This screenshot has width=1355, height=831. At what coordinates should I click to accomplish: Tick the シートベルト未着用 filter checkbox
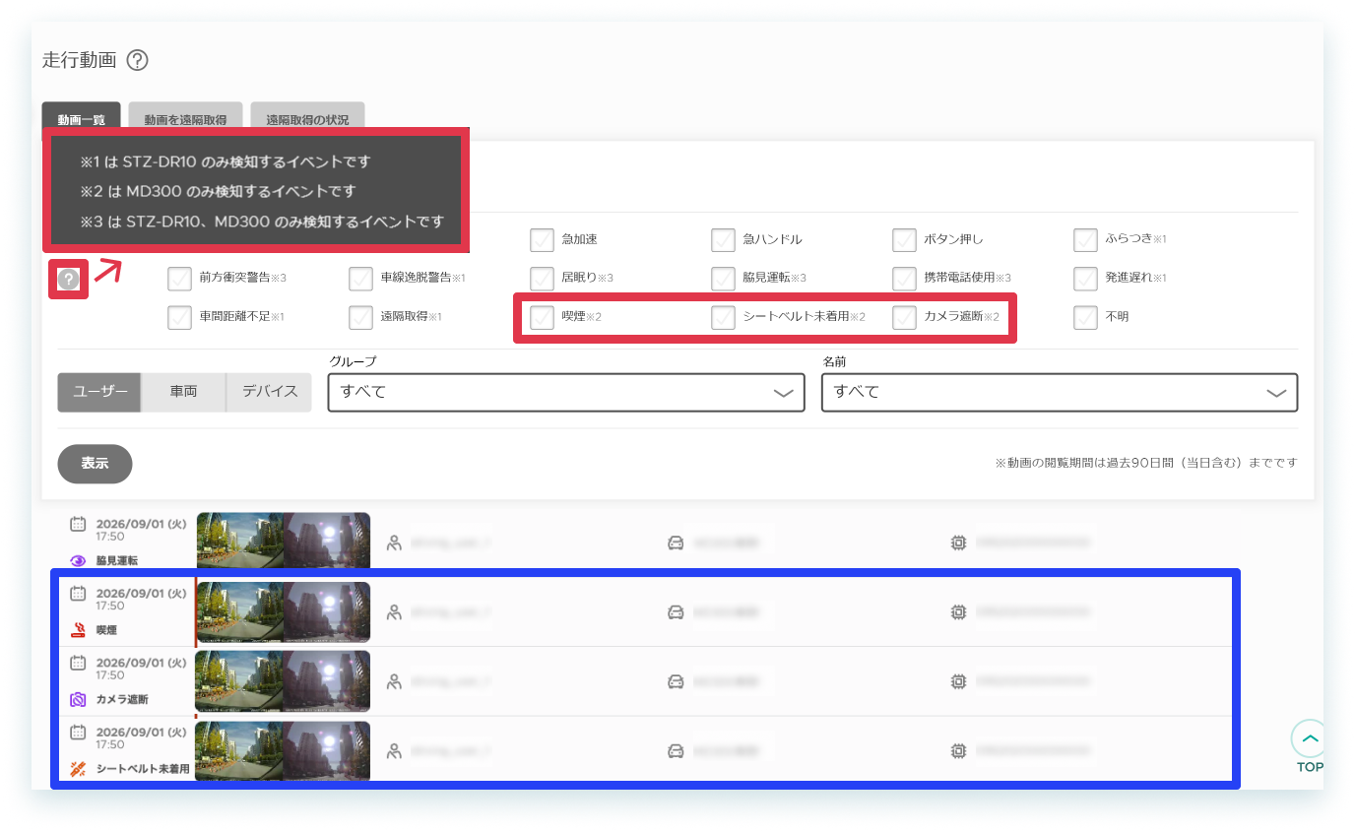click(x=724, y=317)
